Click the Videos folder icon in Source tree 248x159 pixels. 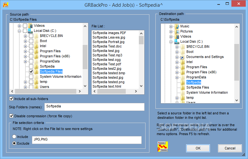[x=30, y=25]
